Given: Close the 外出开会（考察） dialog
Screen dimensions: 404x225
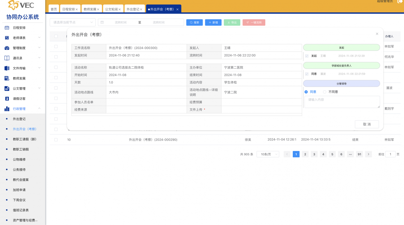Looking at the screenshot, I should click(x=377, y=34).
